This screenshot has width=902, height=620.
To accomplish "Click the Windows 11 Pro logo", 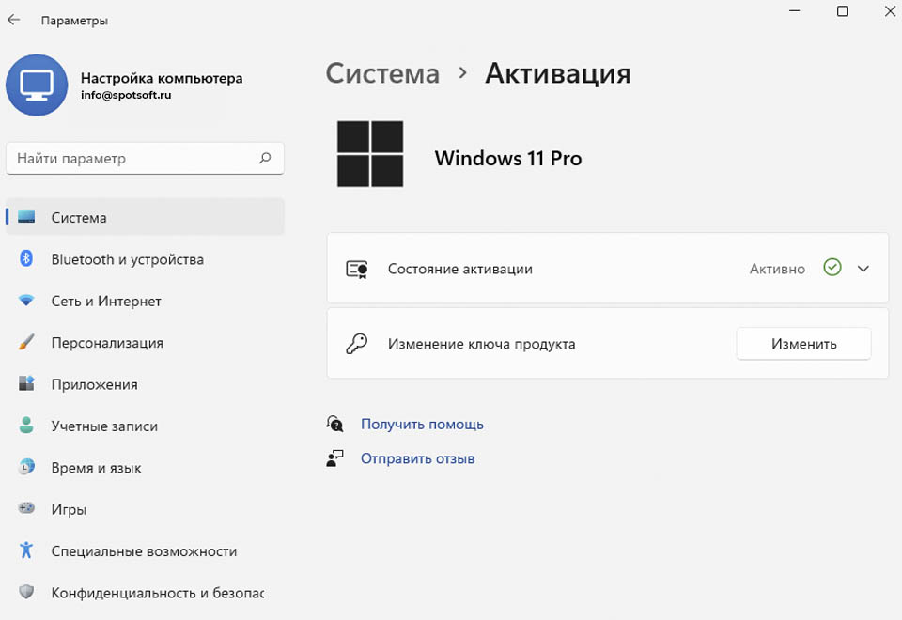I will pyautogui.click(x=370, y=153).
